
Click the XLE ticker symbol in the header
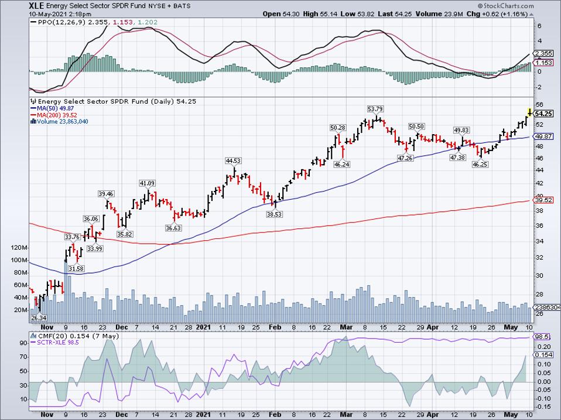(x=37, y=6)
